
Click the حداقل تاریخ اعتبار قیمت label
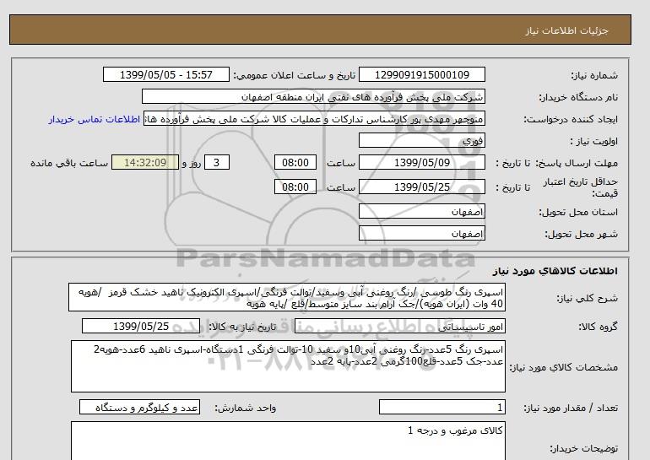(x=581, y=187)
